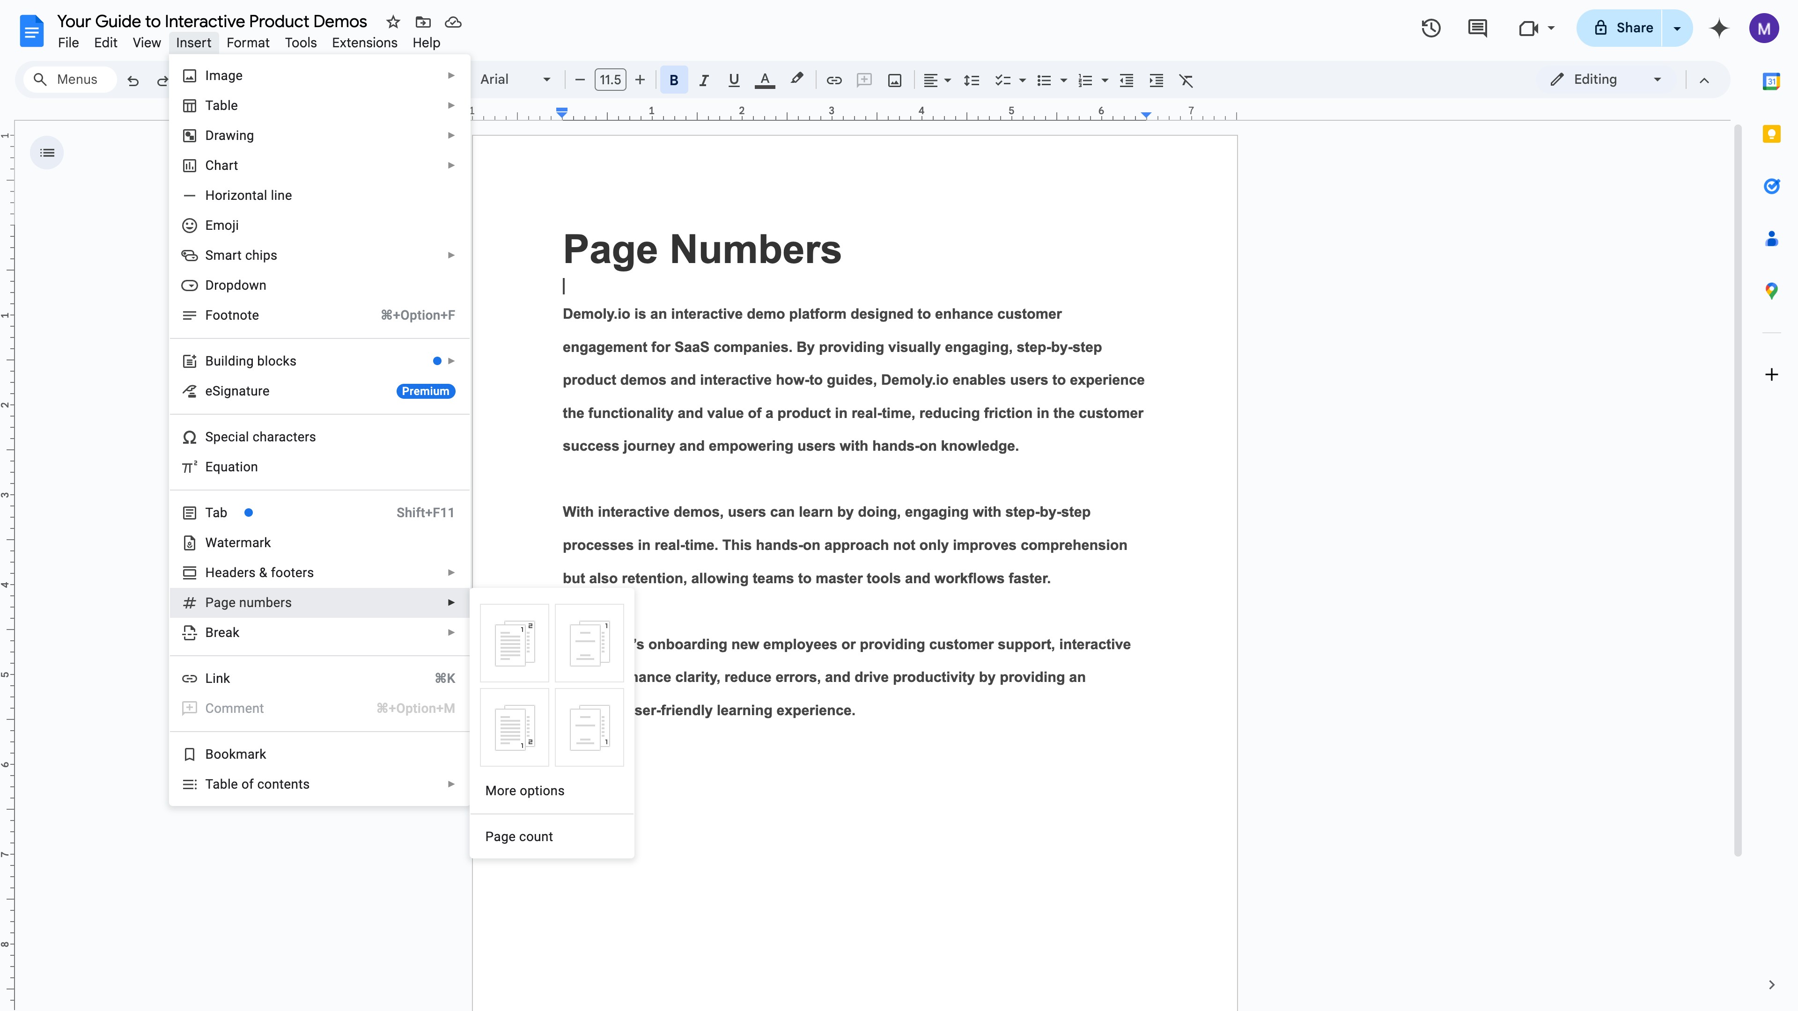Choose Table of contents menu entry

click(320, 784)
